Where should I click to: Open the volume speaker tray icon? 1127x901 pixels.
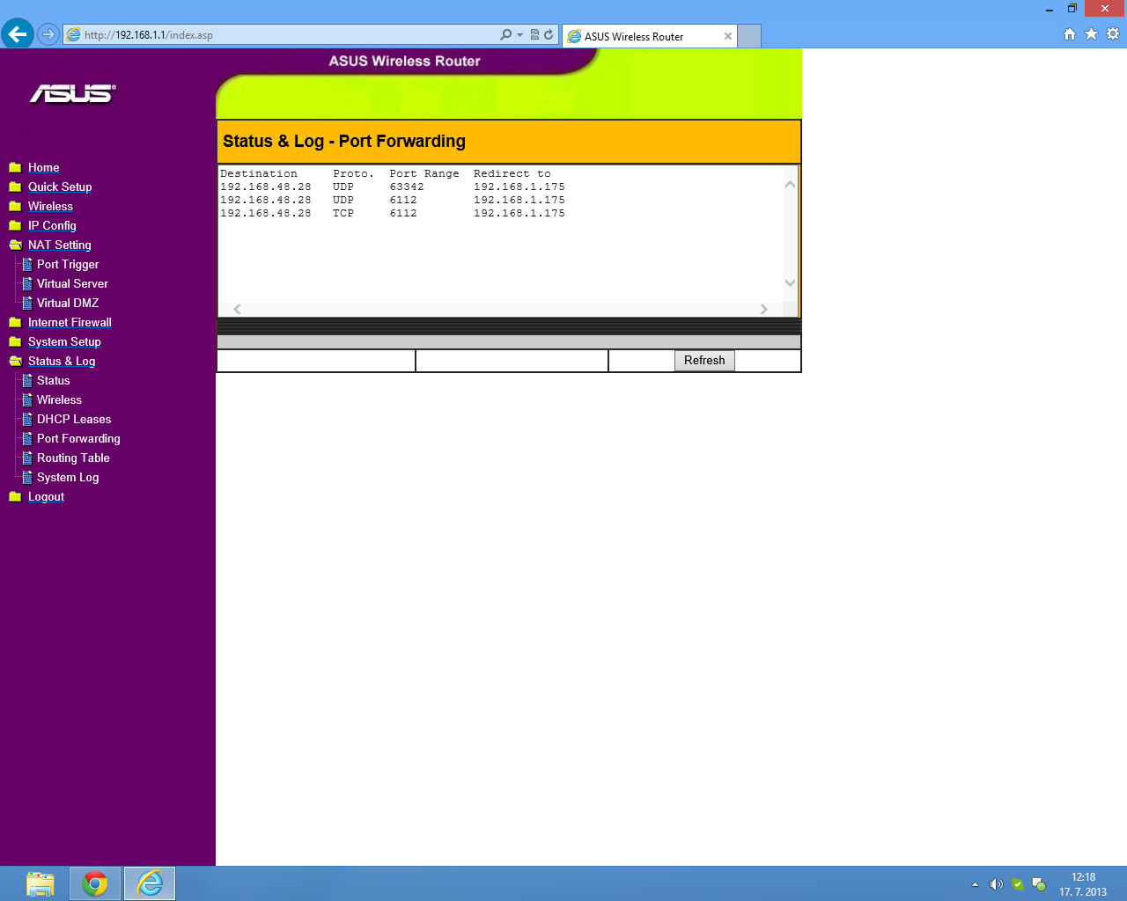click(x=997, y=884)
